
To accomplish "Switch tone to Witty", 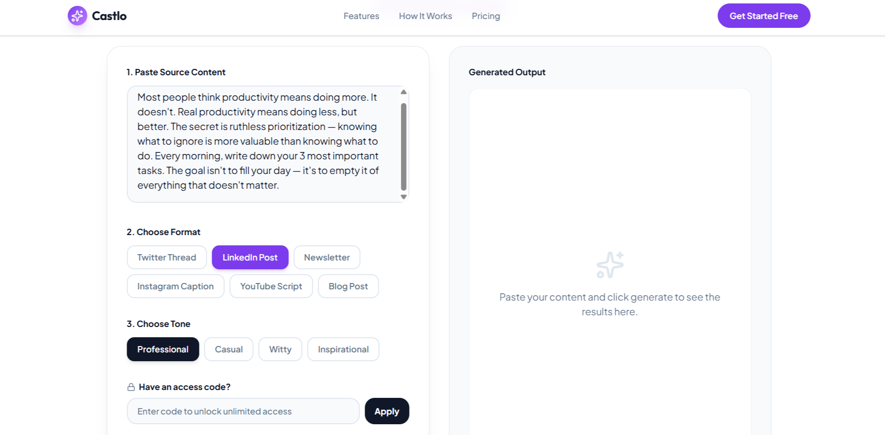I will pos(280,349).
